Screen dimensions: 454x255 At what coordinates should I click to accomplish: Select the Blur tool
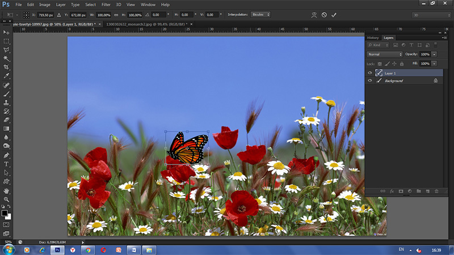click(x=6, y=137)
